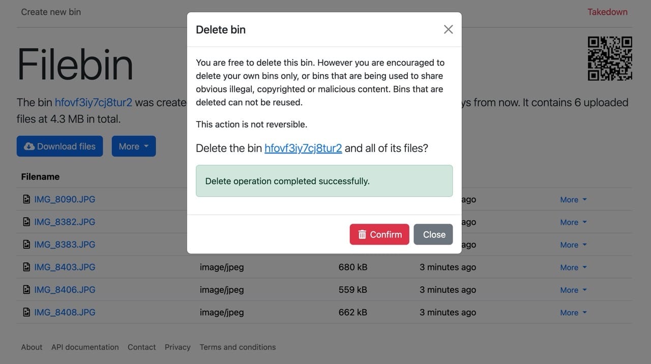Click '3 minutes ago' in IMG_8408.JPG row

[x=448, y=312]
